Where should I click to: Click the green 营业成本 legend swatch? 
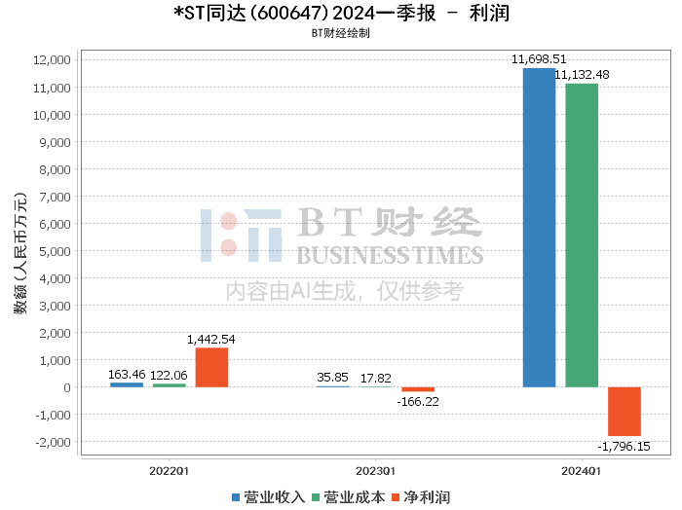point(316,497)
